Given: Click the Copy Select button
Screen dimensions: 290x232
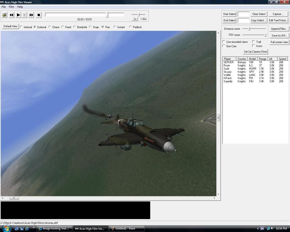Looking at the screenshot, I should click(259, 20).
